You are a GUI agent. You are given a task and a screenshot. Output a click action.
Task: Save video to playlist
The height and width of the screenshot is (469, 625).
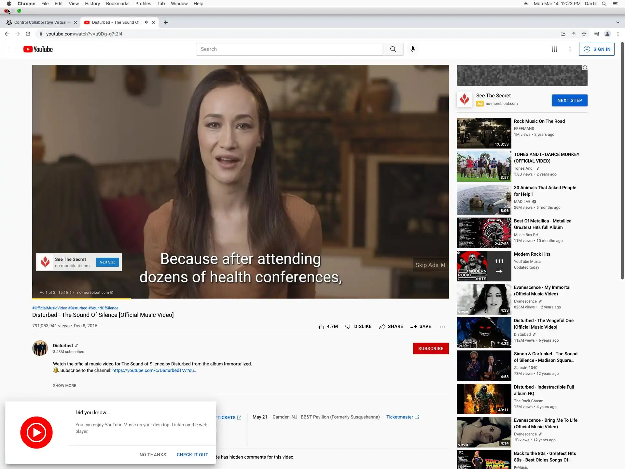tap(421, 326)
